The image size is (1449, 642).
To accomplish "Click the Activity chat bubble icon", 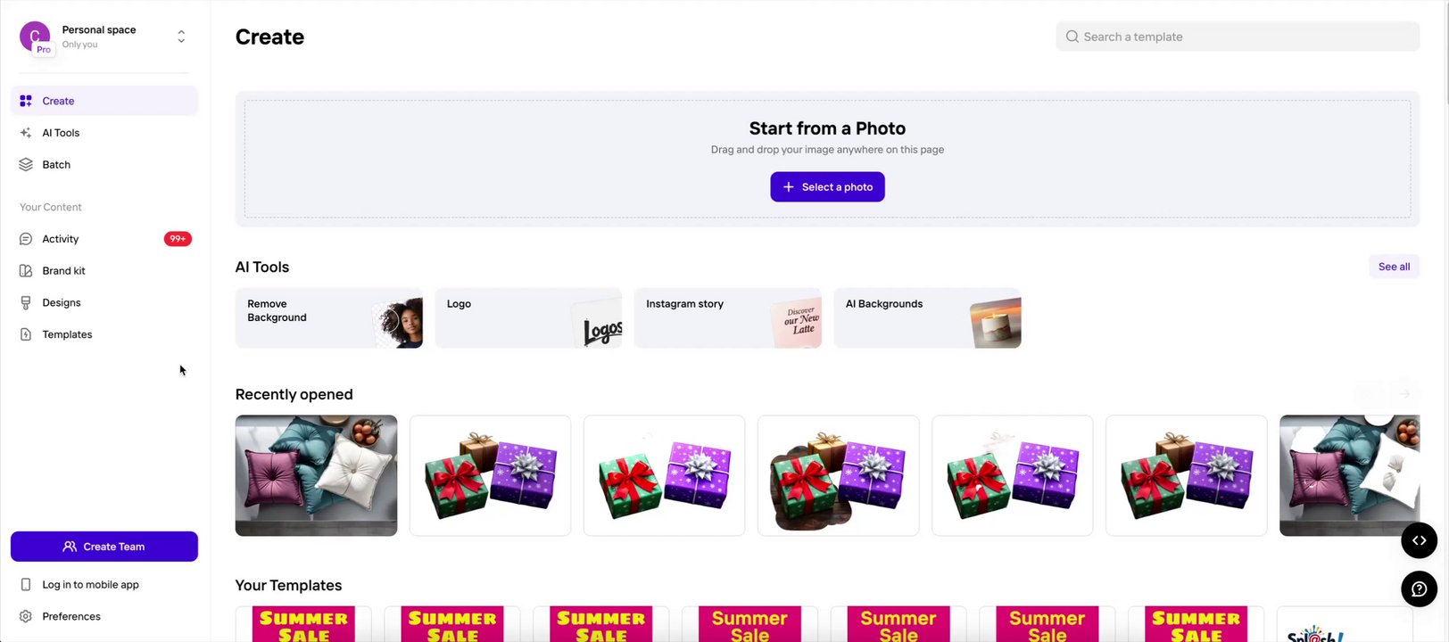I will (x=26, y=239).
